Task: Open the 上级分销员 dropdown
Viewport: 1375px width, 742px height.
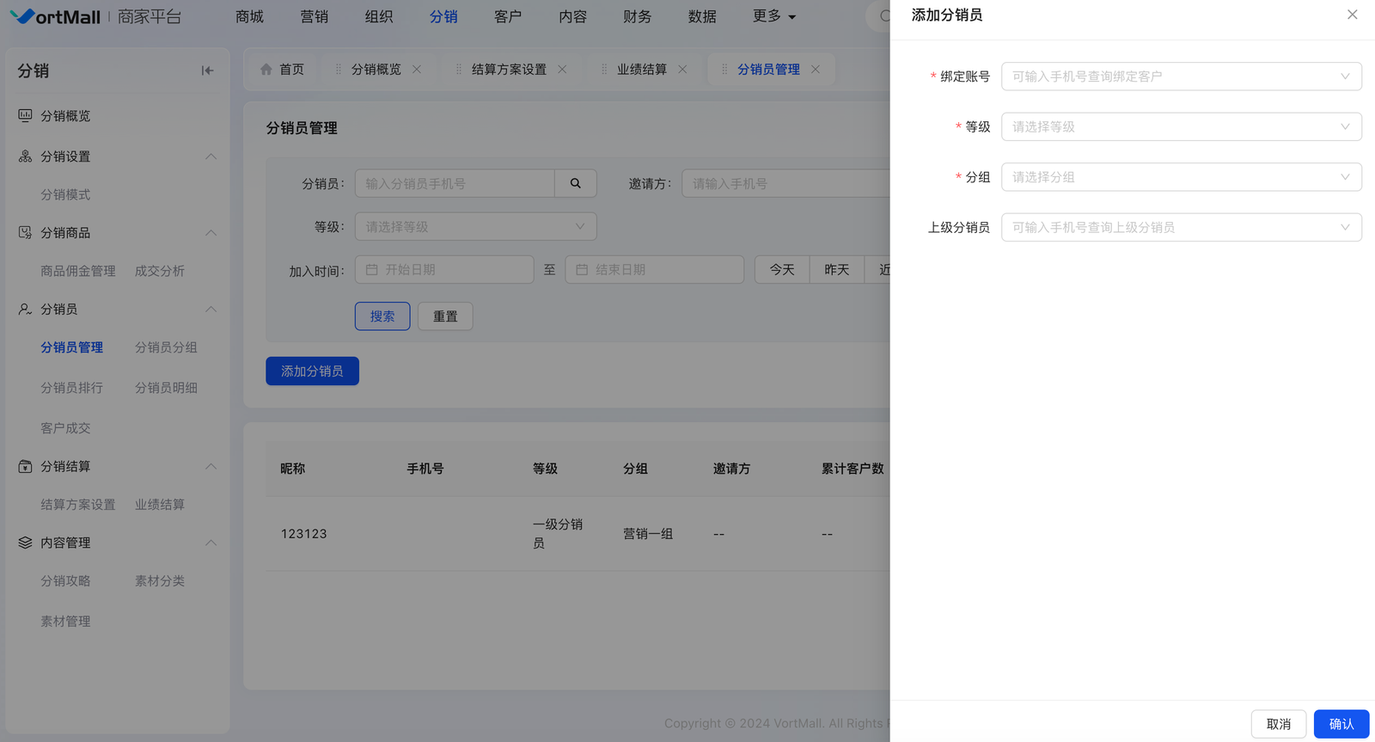Action: (x=1181, y=227)
